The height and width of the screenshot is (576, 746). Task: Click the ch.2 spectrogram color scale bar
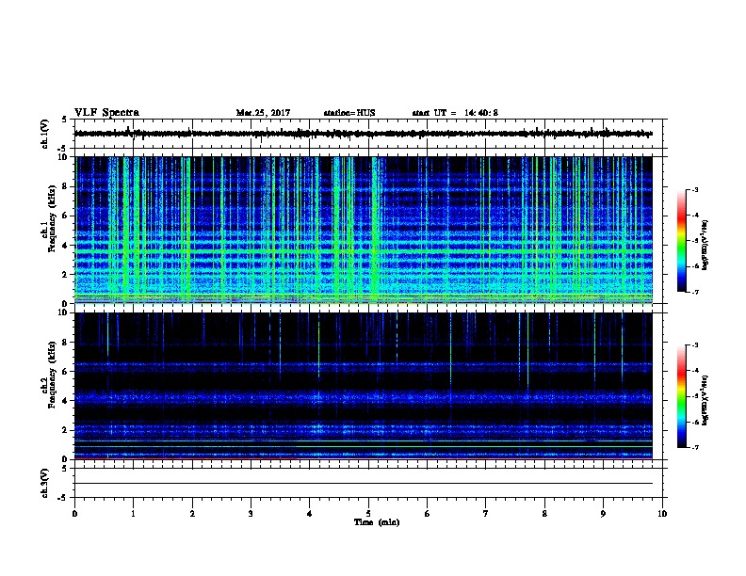coord(682,396)
